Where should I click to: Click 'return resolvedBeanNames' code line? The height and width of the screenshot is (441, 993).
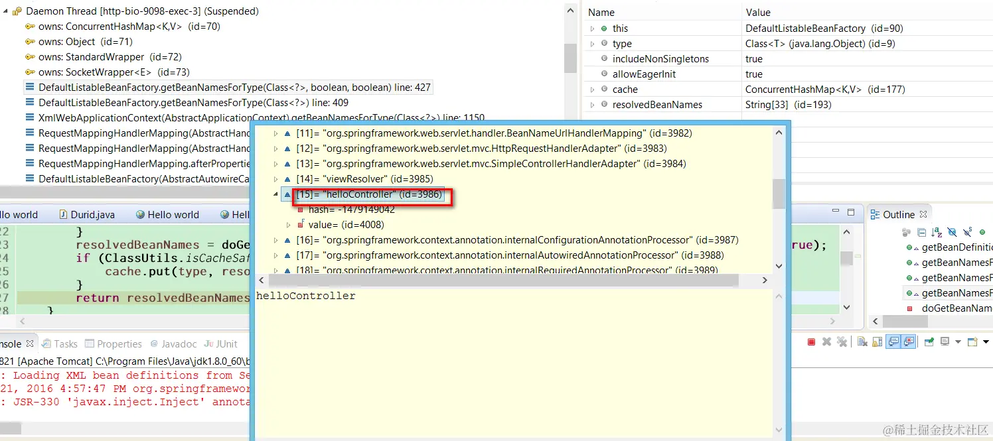click(x=163, y=298)
